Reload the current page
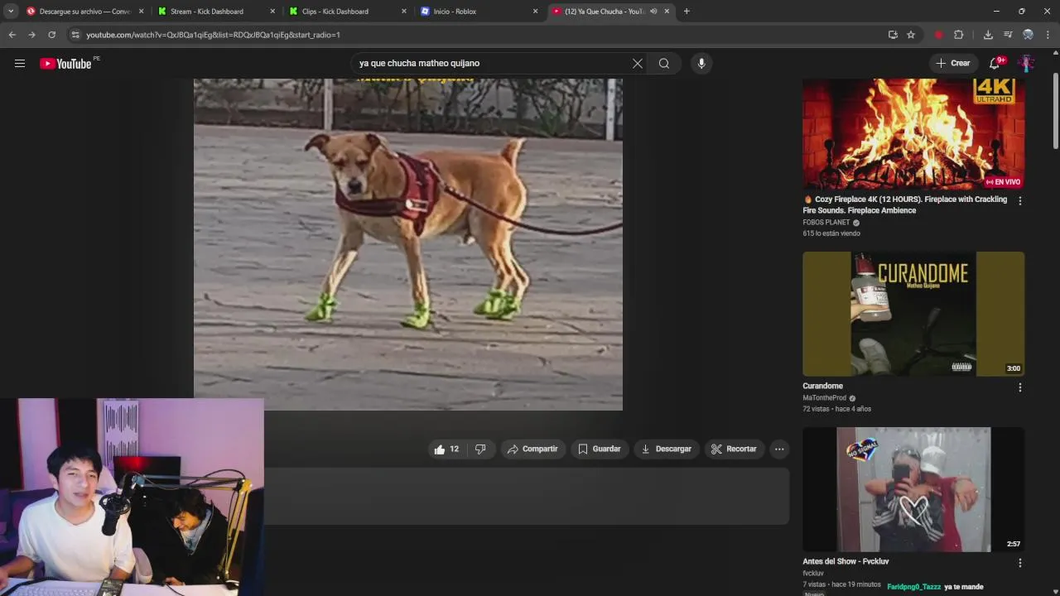The height and width of the screenshot is (596, 1060). pyautogui.click(x=51, y=35)
